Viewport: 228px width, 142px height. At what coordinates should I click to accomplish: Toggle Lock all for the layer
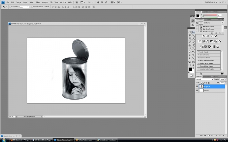(x=209, y=83)
